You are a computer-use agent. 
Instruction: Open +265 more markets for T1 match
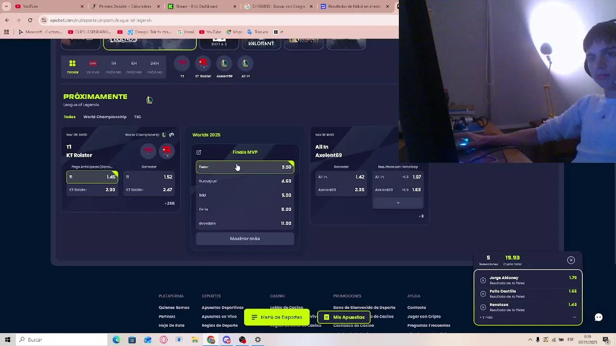pos(169,203)
